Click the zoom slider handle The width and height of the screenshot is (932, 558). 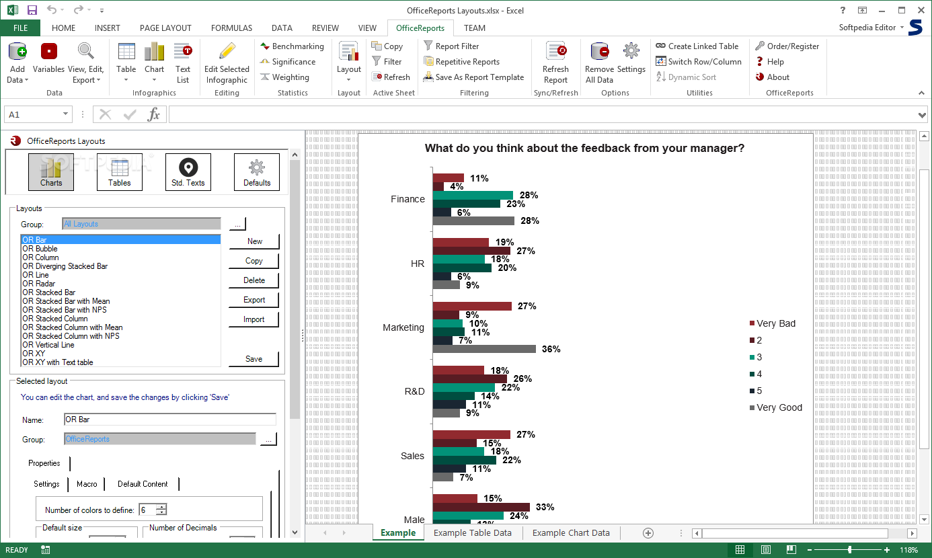click(x=850, y=550)
